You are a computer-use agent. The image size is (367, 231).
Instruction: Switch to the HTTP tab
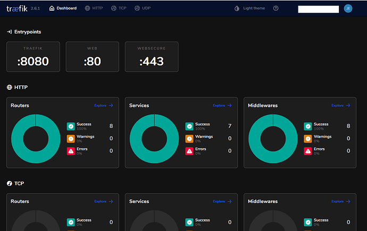[94, 8]
